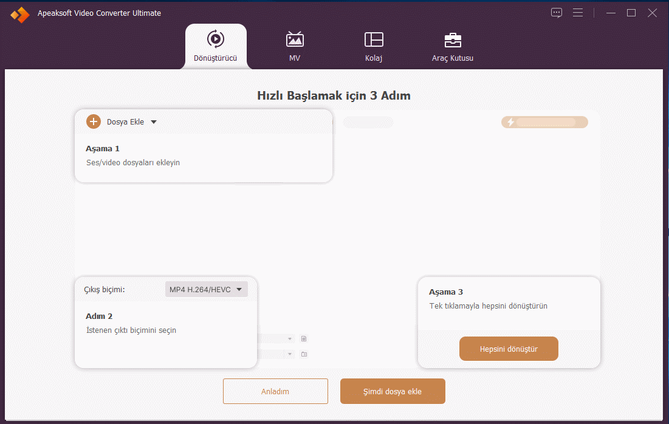Minimize the Video Converter window
Image resolution: width=669 pixels, height=424 pixels.
coord(611,13)
